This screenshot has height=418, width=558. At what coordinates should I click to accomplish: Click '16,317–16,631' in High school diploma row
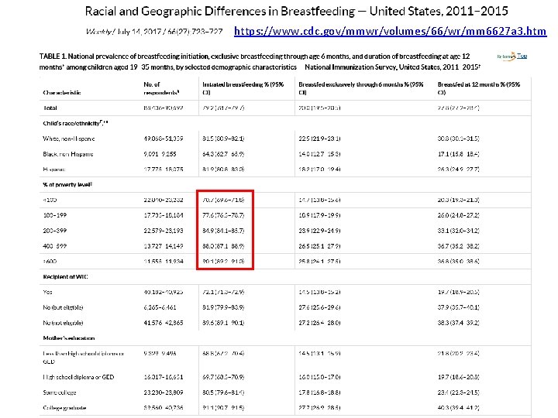click(x=164, y=377)
